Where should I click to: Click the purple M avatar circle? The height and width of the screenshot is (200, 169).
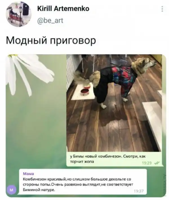(11, 190)
